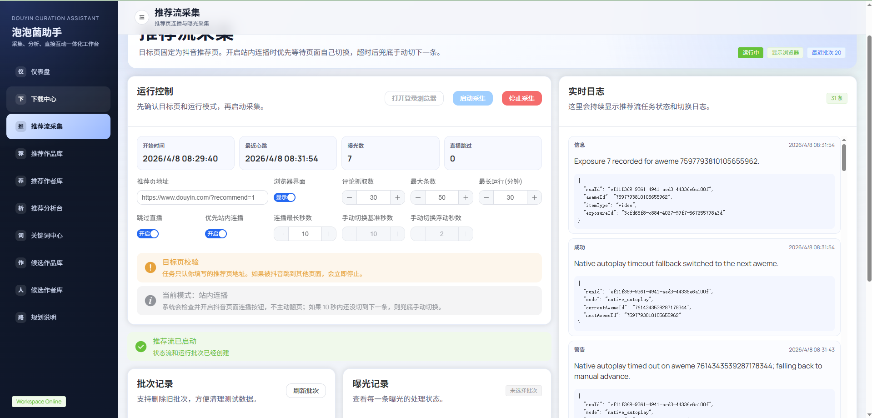The height and width of the screenshot is (418, 872).
Task: Click the 31 条 log count badge
Action: pos(837,98)
